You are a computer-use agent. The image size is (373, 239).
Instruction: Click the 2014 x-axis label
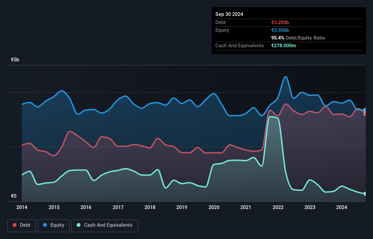click(22, 207)
